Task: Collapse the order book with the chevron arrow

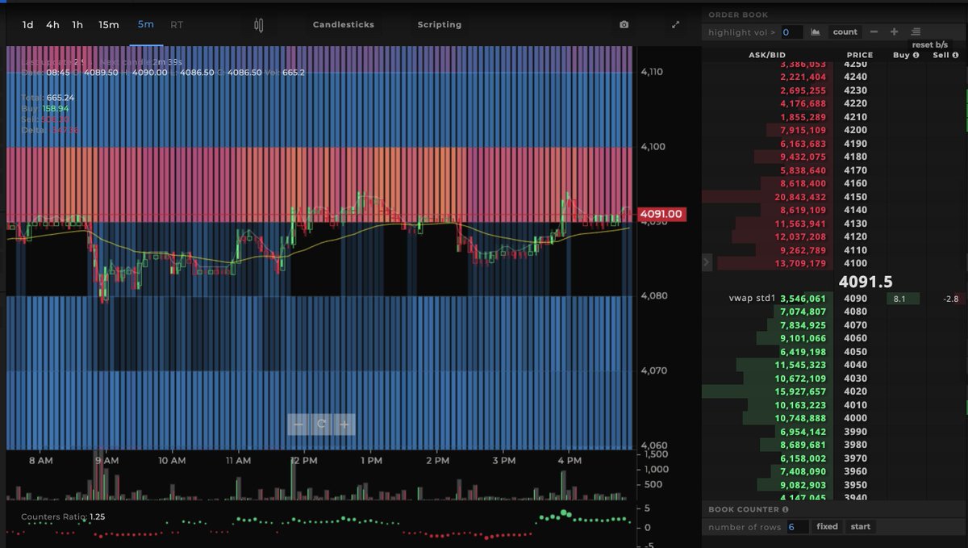Action: coord(707,261)
